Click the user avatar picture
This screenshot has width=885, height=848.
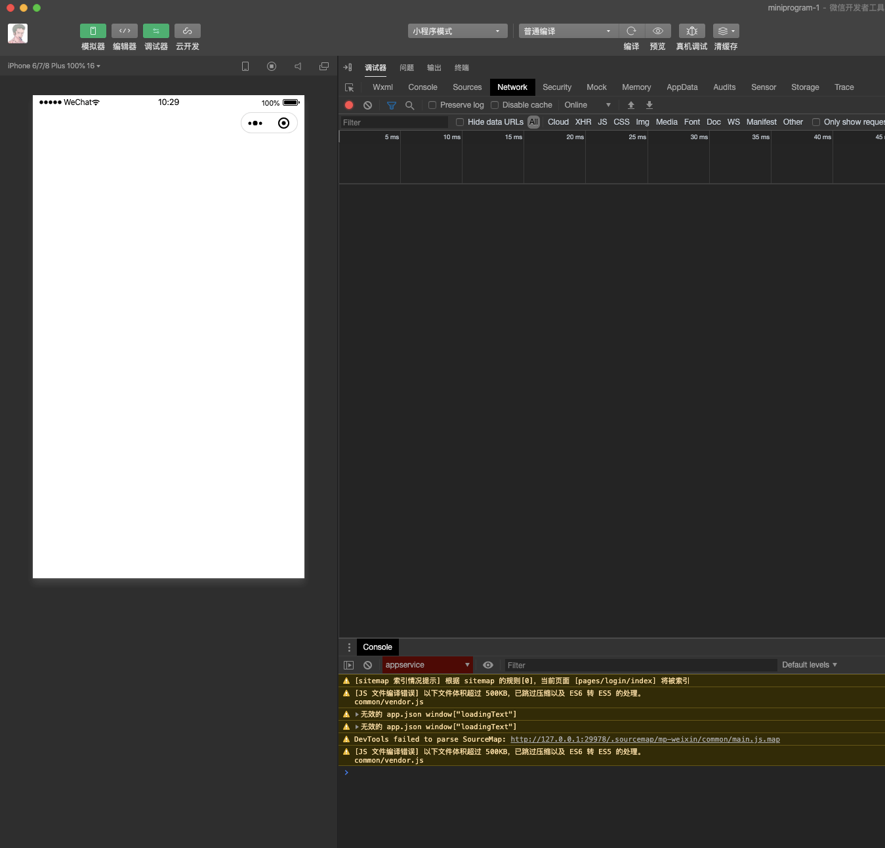tap(18, 33)
